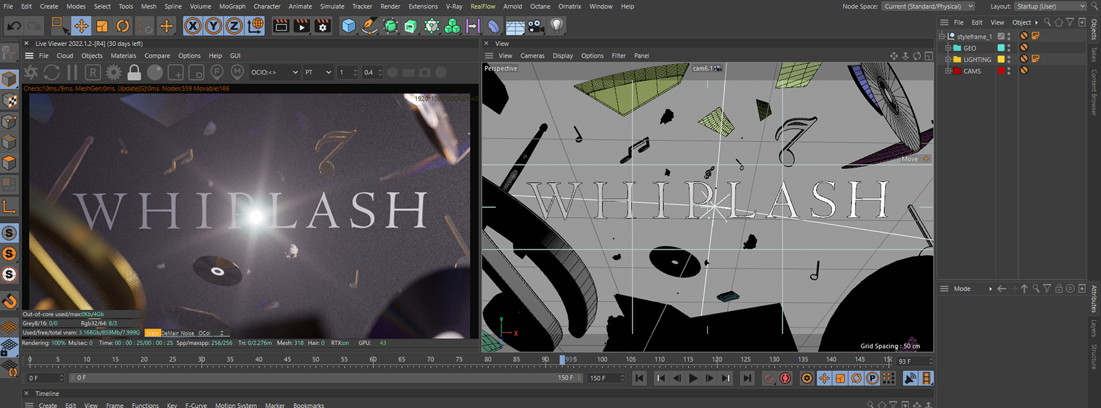Expand the CAMS folder tree
Image resolution: width=1101 pixels, height=408 pixels.
(x=948, y=71)
